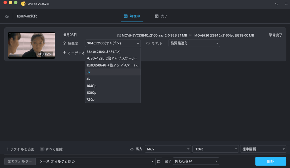The width and height of the screenshot is (290, 168).
Task: Click the video thumbnail preview
Action: click(32, 45)
